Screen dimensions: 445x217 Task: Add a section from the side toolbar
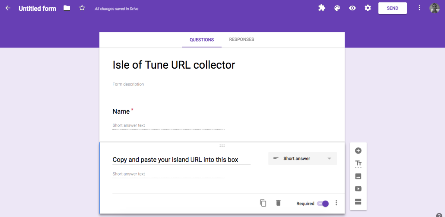[x=358, y=202]
